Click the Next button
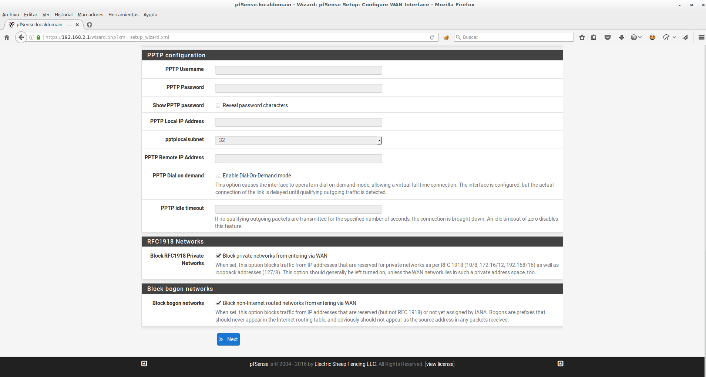The height and width of the screenshot is (377, 706). (x=228, y=339)
